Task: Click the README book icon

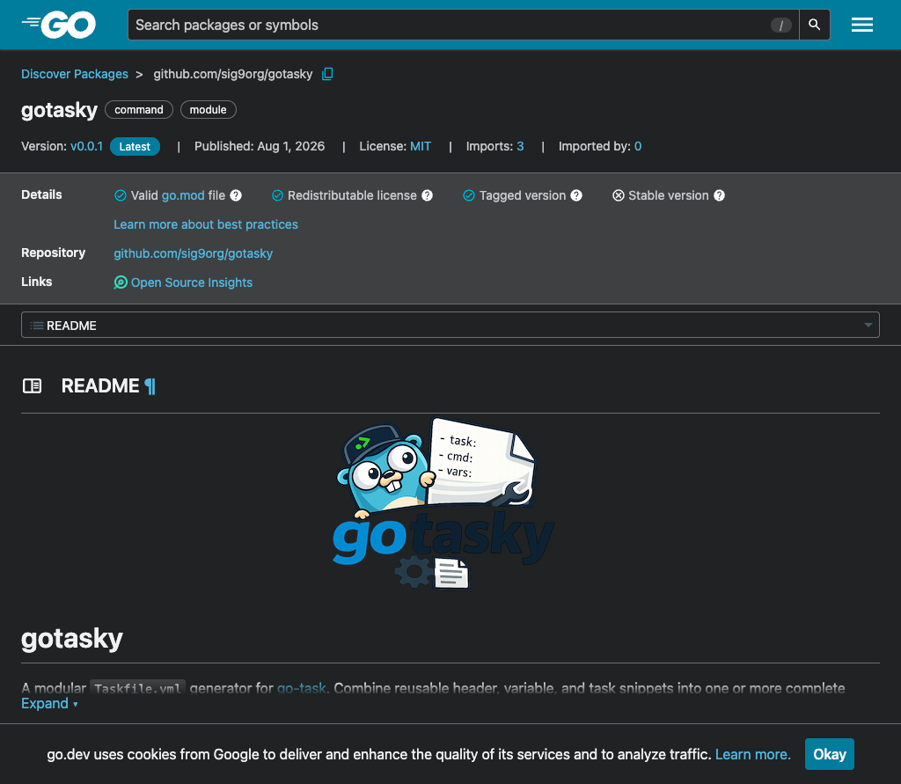Action: pyautogui.click(x=33, y=385)
